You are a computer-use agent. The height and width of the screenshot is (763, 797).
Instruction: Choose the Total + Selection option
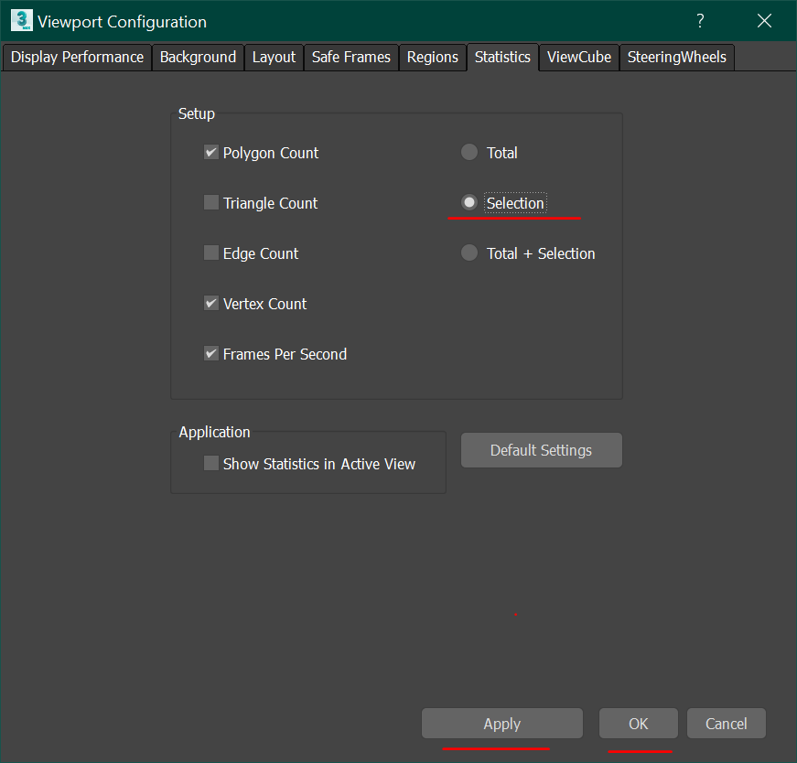469,253
